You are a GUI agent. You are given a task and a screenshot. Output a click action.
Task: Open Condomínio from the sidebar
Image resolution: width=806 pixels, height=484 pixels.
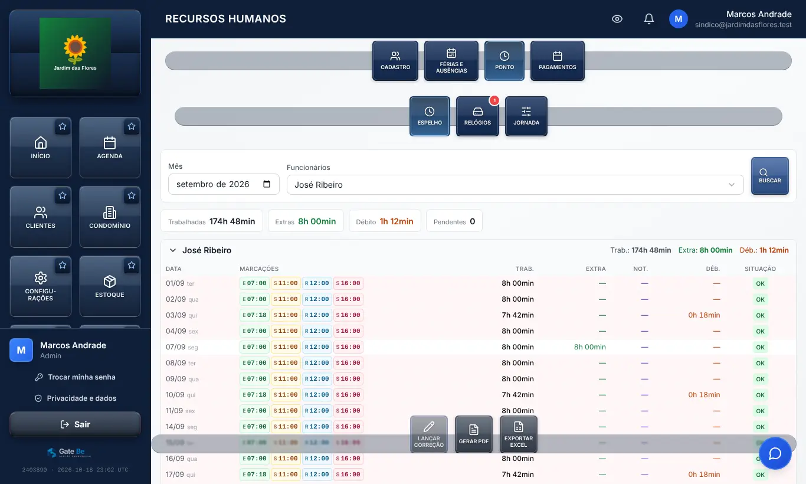click(110, 217)
